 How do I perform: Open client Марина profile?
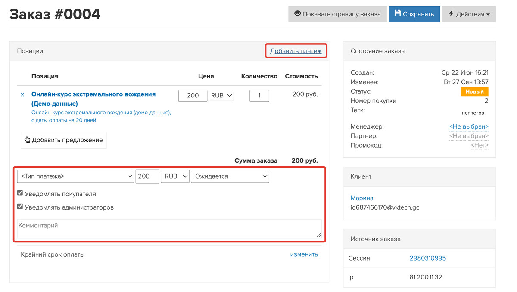(x=362, y=198)
